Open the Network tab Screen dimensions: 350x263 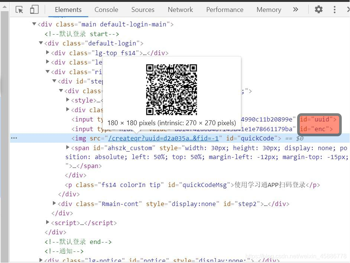pyautogui.click(x=180, y=10)
